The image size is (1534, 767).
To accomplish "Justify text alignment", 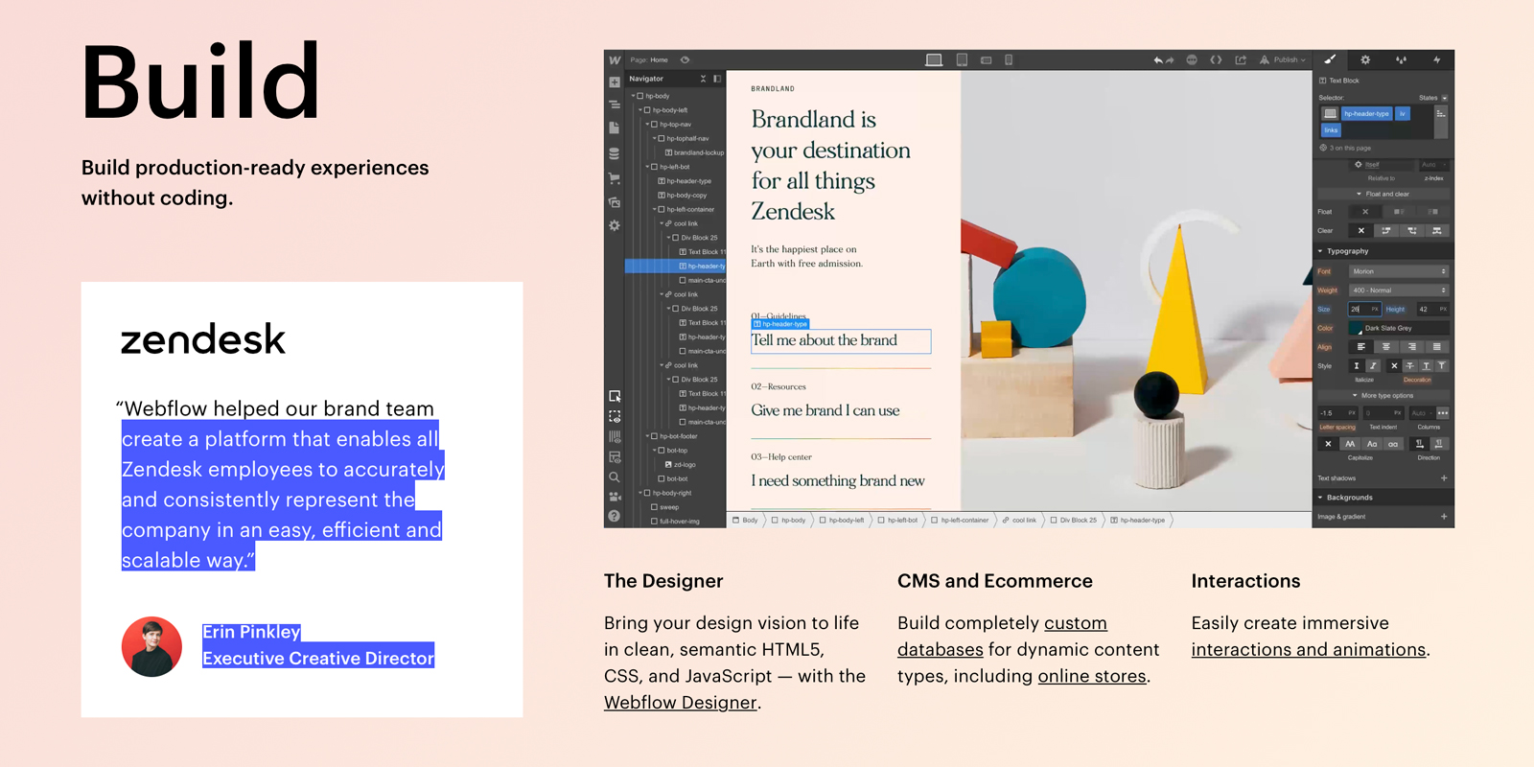I will pyautogui.click(x=1436, y=347).
